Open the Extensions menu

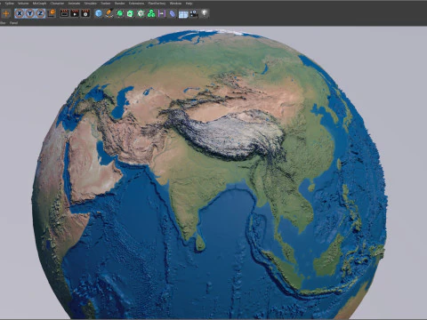point(136,4)
